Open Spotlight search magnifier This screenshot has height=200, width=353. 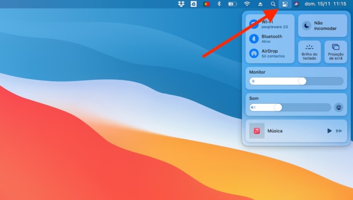(x=273, y=4)
